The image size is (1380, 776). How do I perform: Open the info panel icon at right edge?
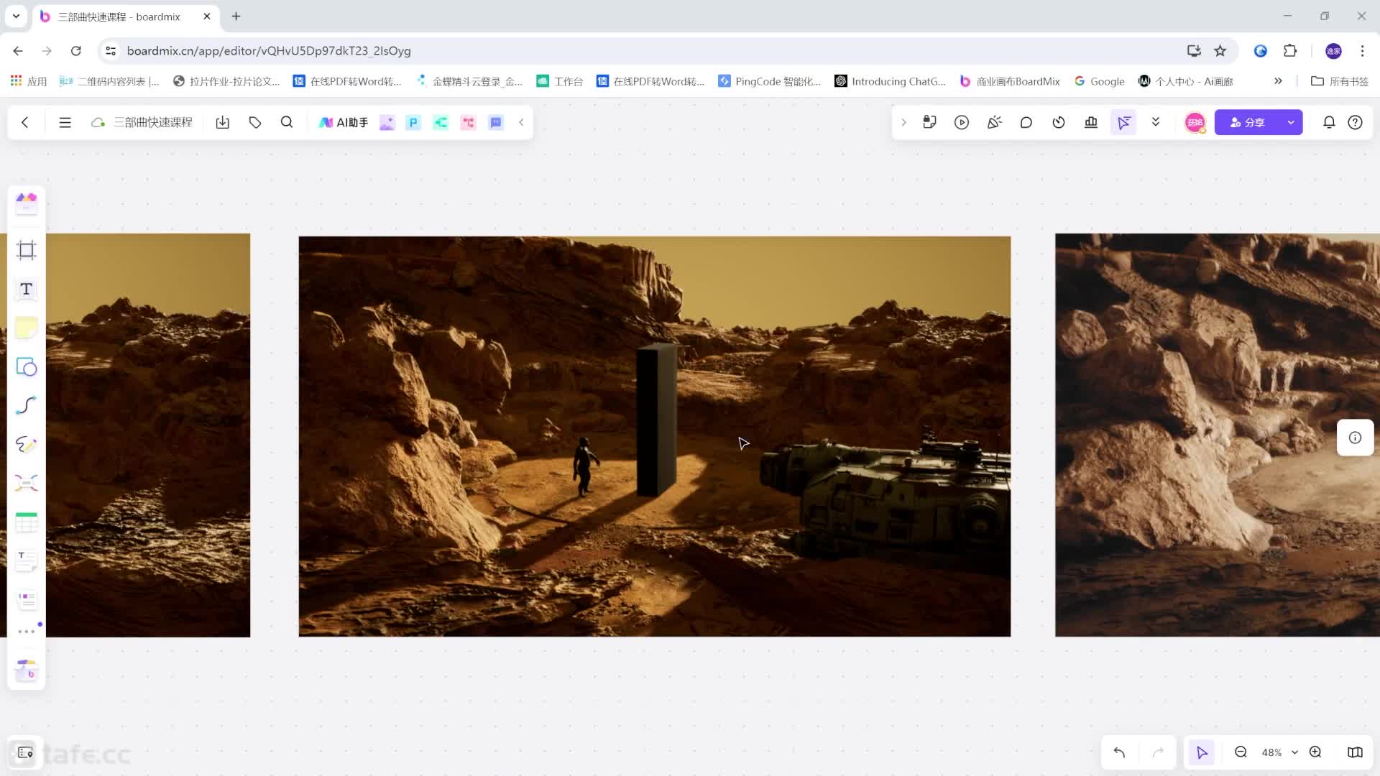(x=1355, y=438)
